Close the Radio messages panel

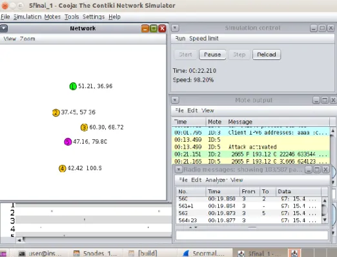(325, 170)
